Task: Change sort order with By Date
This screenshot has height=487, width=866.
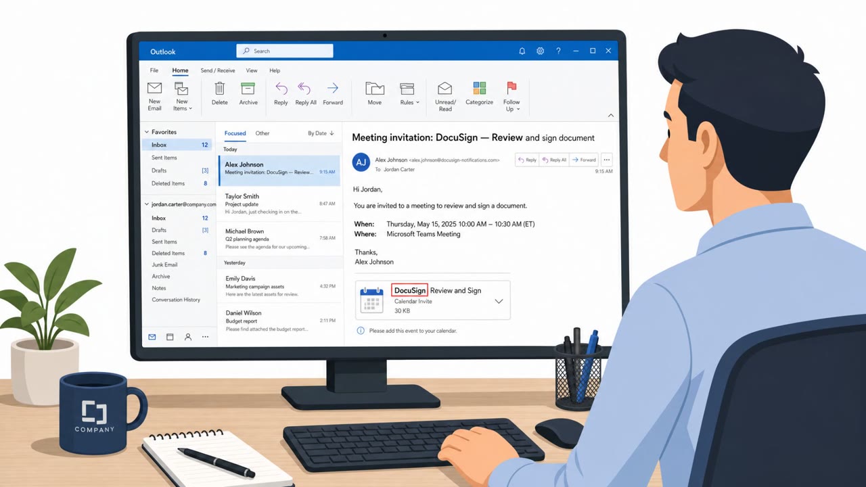Action: [x=321, y=133]
